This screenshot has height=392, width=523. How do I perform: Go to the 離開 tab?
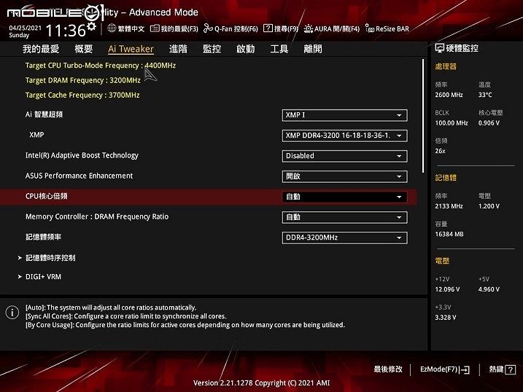coord(313,49)
